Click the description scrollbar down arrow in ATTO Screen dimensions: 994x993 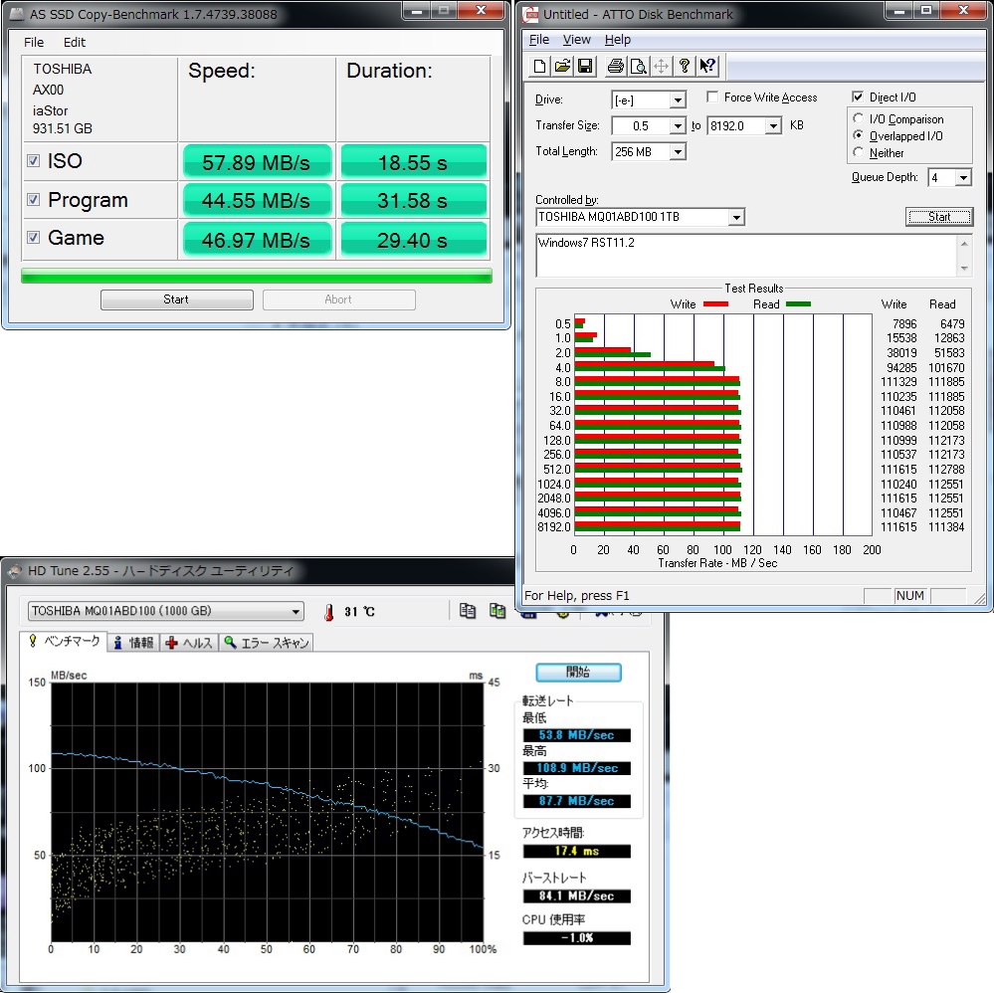point(963,269)
